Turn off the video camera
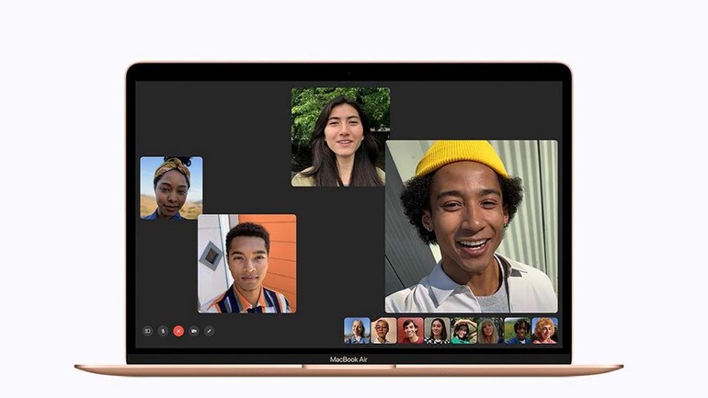 (x=194, y=330)
